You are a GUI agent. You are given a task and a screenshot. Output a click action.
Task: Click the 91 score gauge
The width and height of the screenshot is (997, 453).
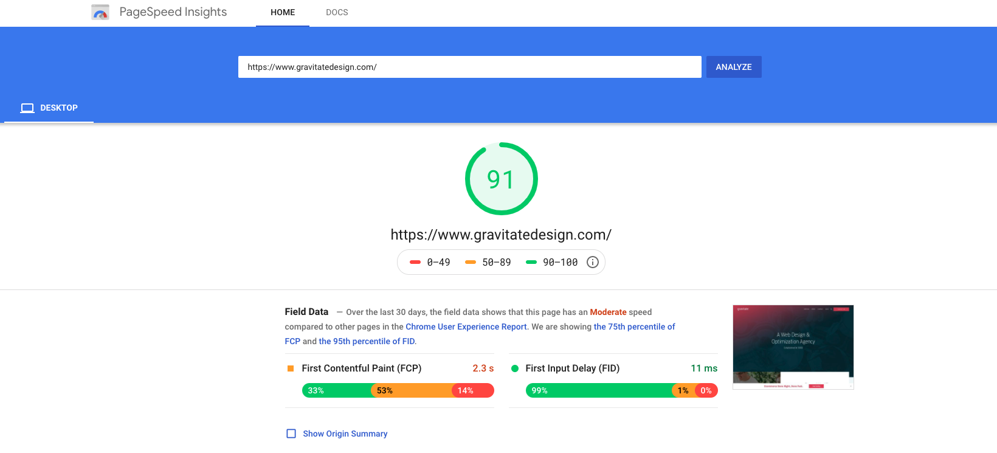pyautogui.click(x=502, y=179)
